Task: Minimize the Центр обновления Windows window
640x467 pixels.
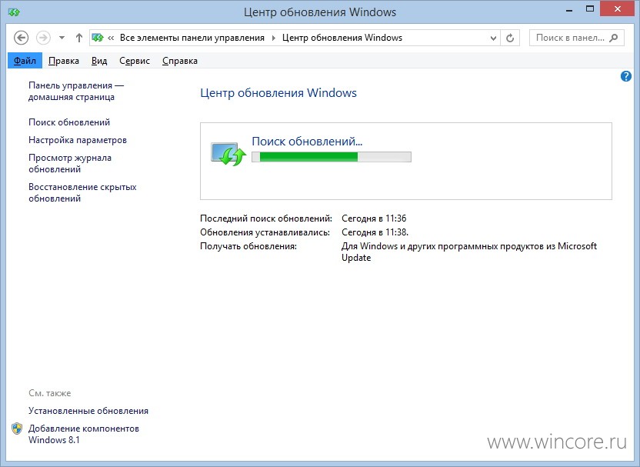Action: point(569,11)
